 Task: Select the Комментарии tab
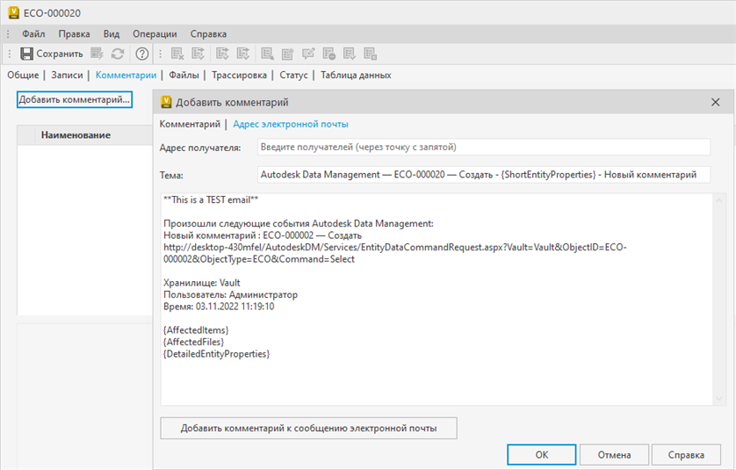click(126, 76)
